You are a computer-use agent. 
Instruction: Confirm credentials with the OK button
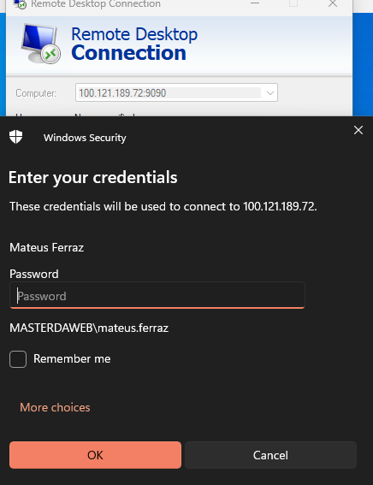pyautogui.click(x=95, y=455)
